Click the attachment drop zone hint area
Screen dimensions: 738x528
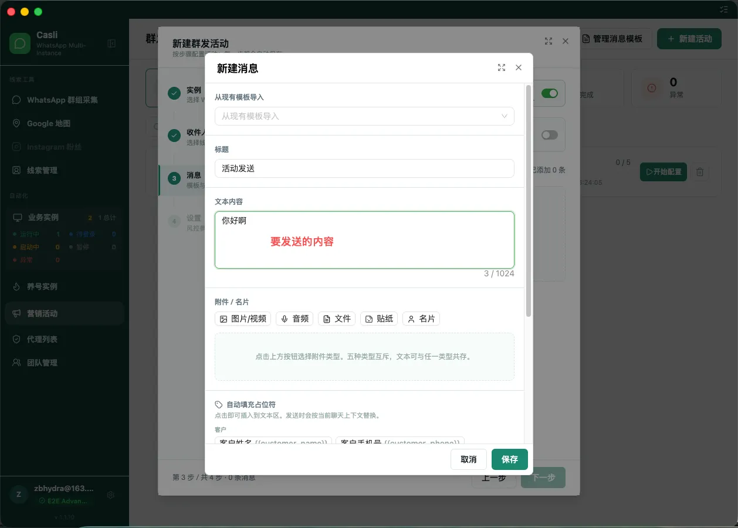click(364, 357)
